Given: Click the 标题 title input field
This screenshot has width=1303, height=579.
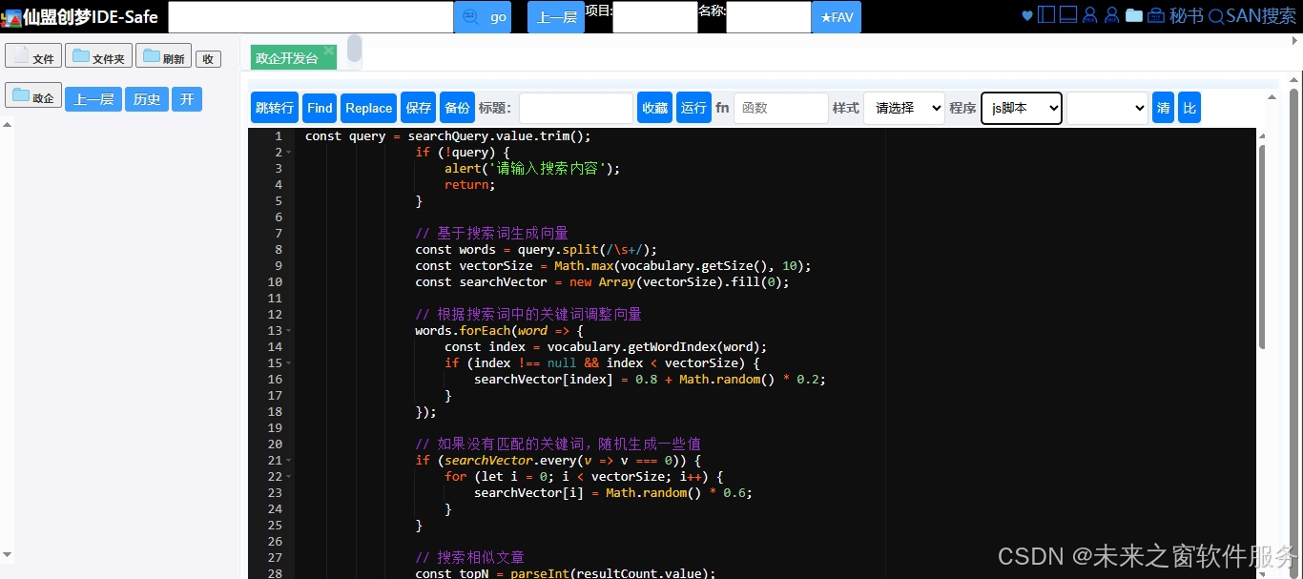Looking at the screenshot, I should tap(576, 108).
